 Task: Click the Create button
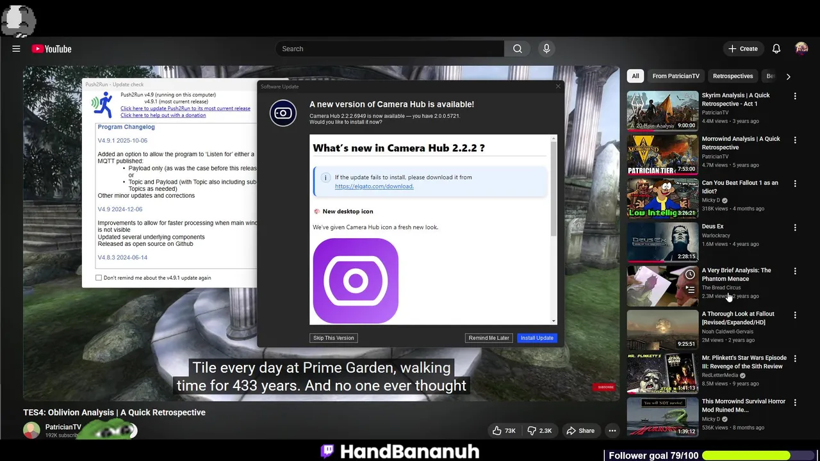tap(742, 49)
